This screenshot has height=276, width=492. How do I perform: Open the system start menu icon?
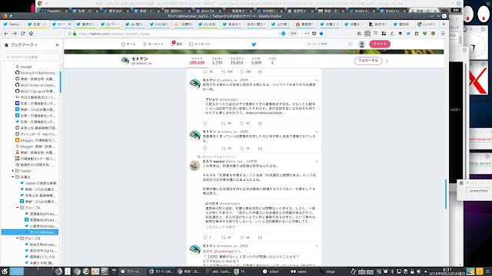(x=5, y=271)
